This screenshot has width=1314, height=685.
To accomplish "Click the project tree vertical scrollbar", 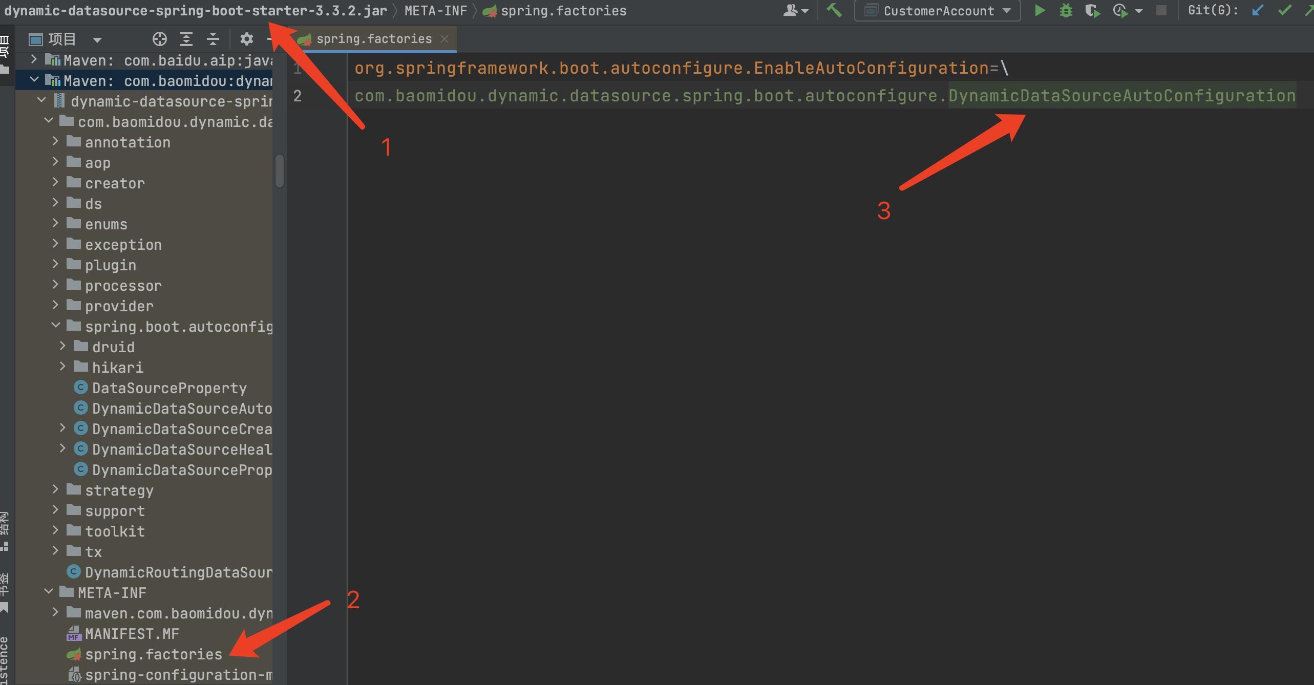I will (280, 171).
